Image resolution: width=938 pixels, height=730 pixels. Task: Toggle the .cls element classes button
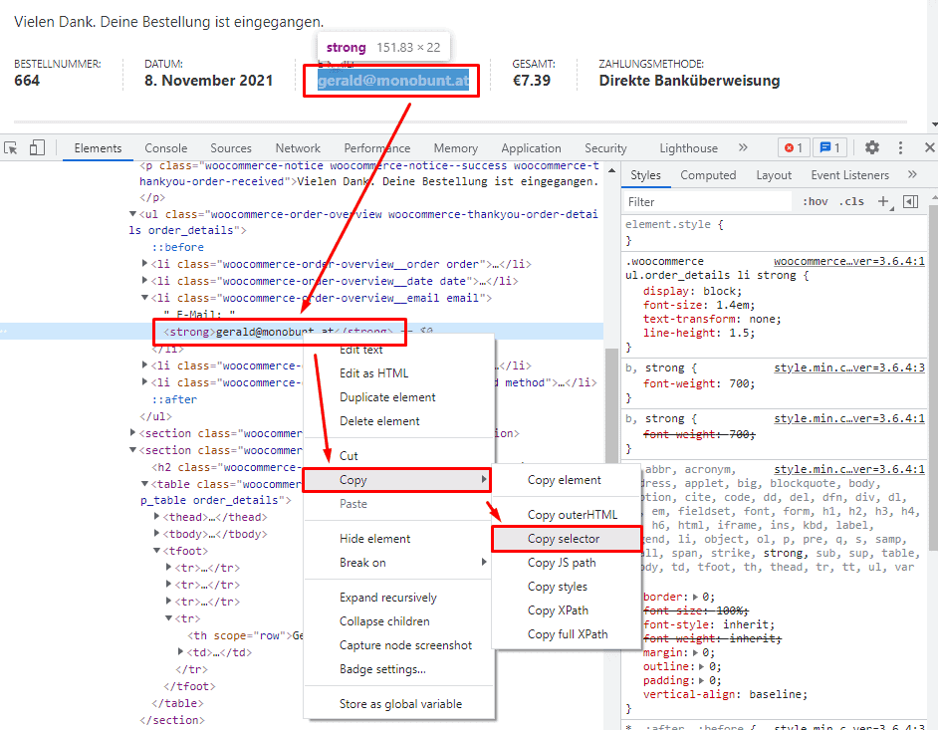click(x=851, y=201)
